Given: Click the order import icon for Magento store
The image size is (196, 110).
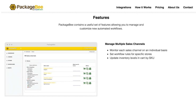Looking at the screenshot, I should 87,69.
